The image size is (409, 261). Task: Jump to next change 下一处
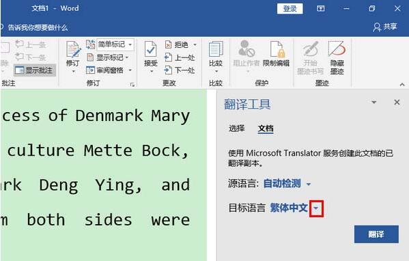[x=180, y=70]
